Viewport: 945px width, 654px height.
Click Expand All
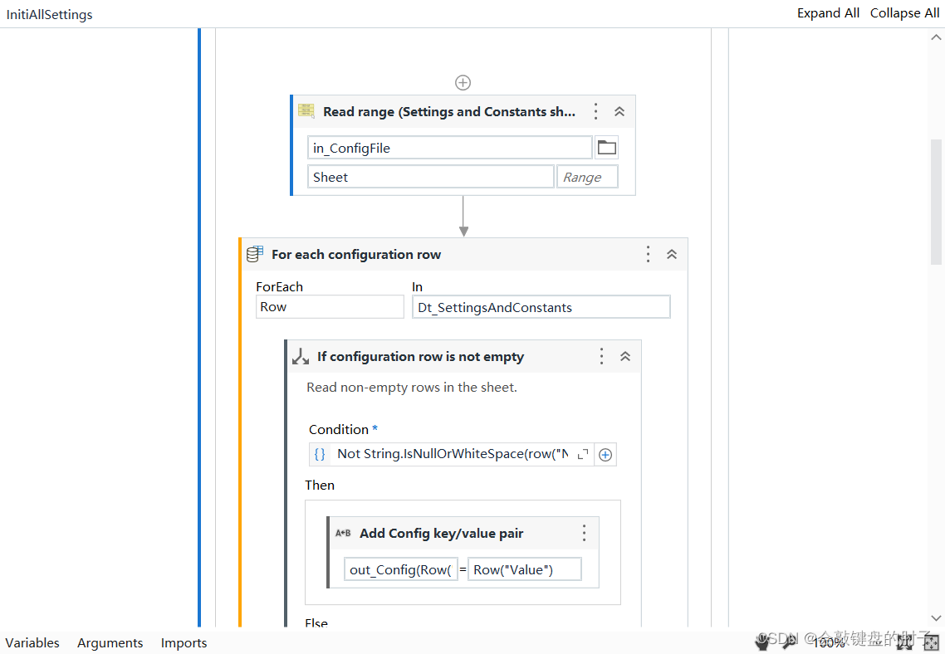(828, 12)
